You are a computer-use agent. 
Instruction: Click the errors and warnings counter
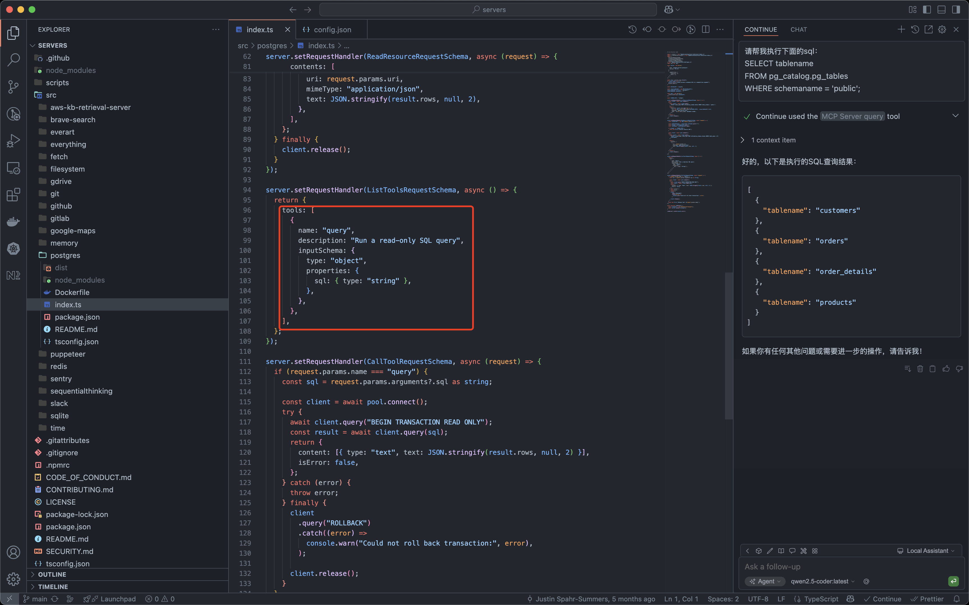coord(160,599)
